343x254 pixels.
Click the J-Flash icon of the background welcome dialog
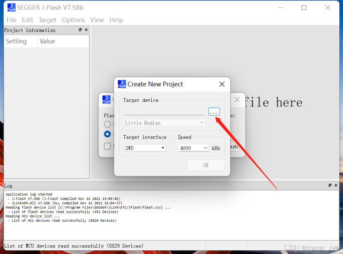coord(106,99)
